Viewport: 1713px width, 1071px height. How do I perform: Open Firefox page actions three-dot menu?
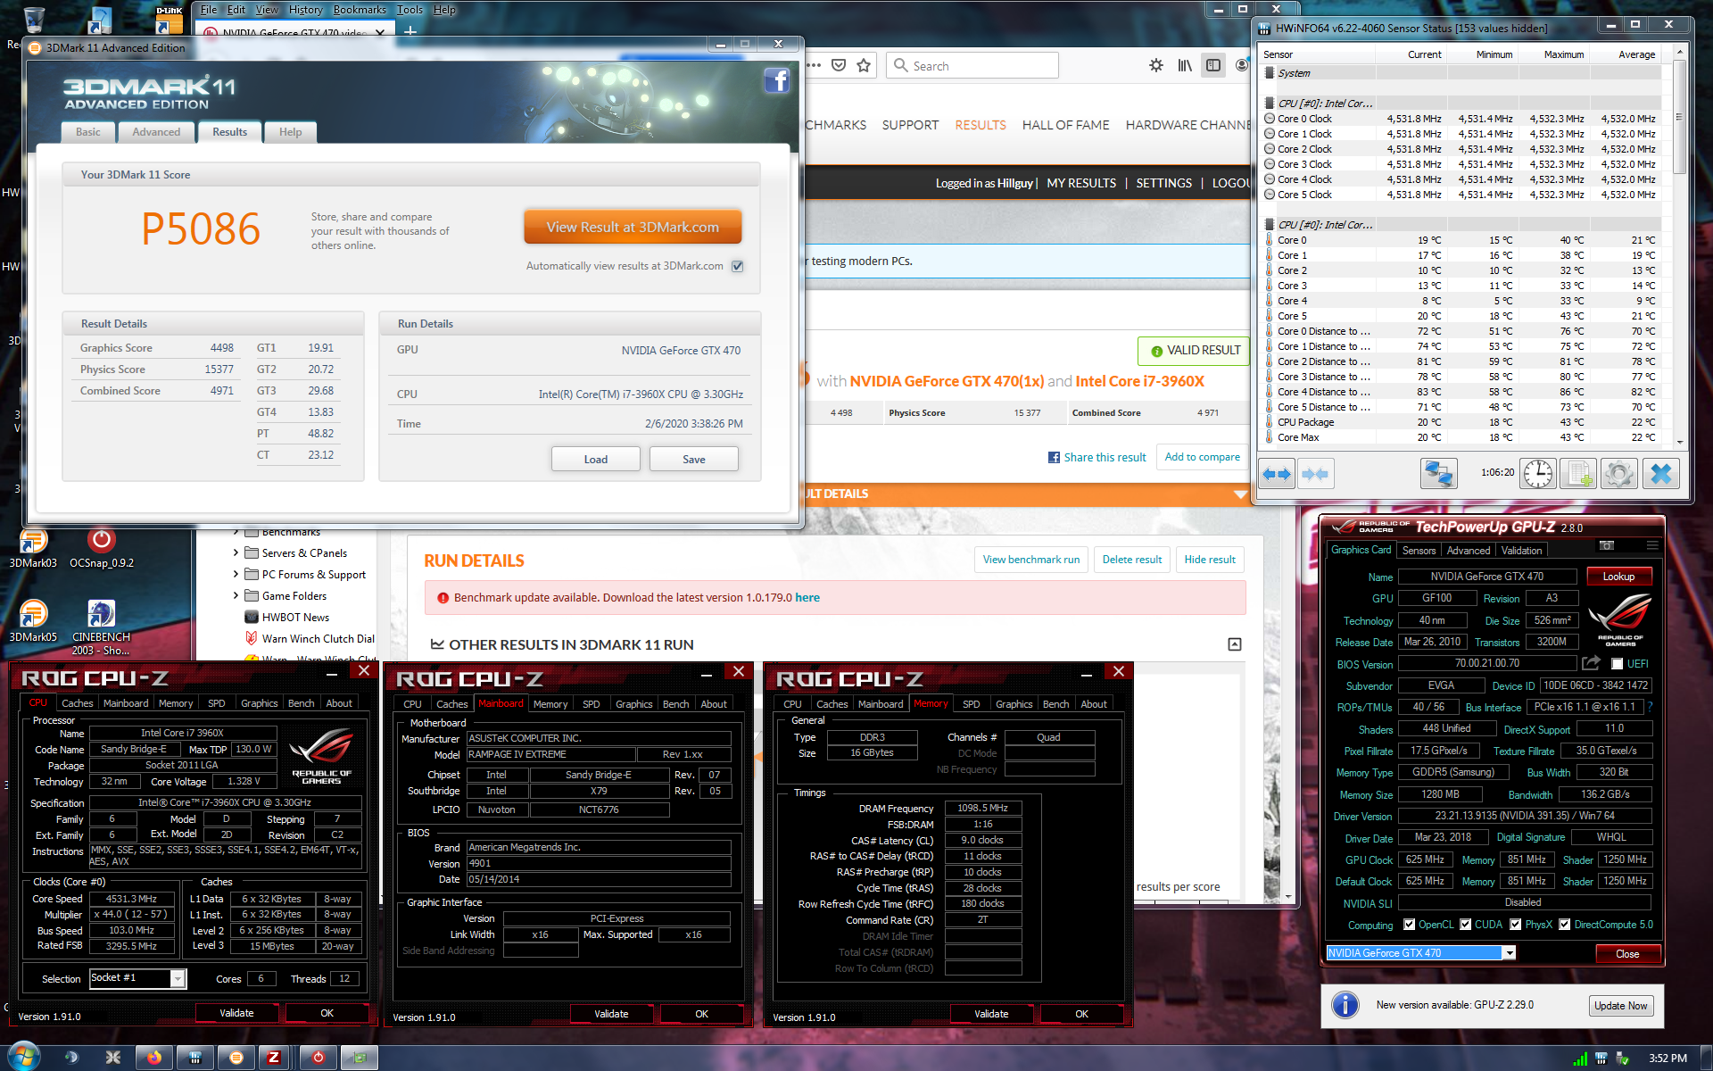click(814, 65)
